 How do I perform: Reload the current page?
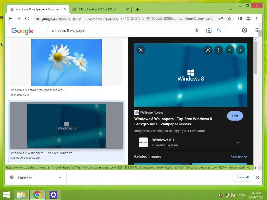point(27,18)
